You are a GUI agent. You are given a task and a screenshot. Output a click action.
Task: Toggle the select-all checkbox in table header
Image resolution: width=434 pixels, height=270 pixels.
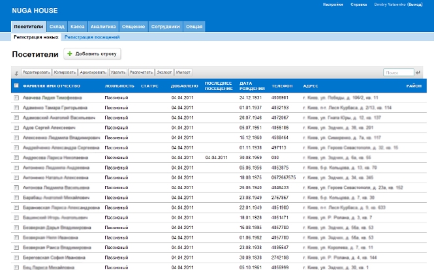coord(16,86)
